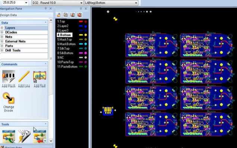
Task: Select the Add Line command
Action: (24, 79)
